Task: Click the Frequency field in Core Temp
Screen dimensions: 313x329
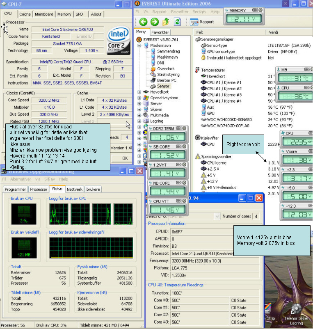Action: pyautogui.click(x=215, y=261)
